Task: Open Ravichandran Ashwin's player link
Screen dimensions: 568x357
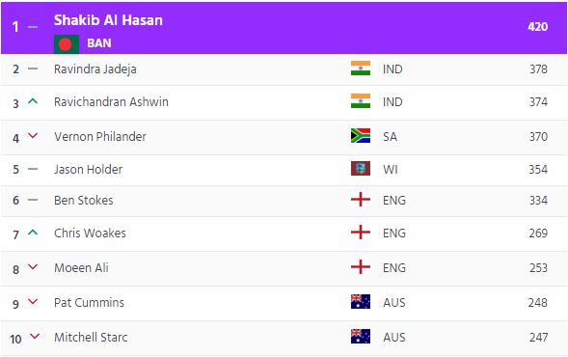Action: pyautogui.click(x=111, y=102)
